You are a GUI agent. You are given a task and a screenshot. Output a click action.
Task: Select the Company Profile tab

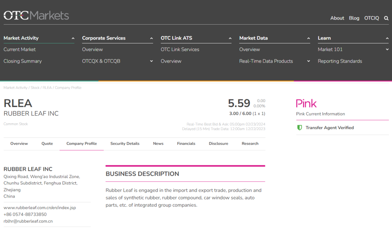82,144
